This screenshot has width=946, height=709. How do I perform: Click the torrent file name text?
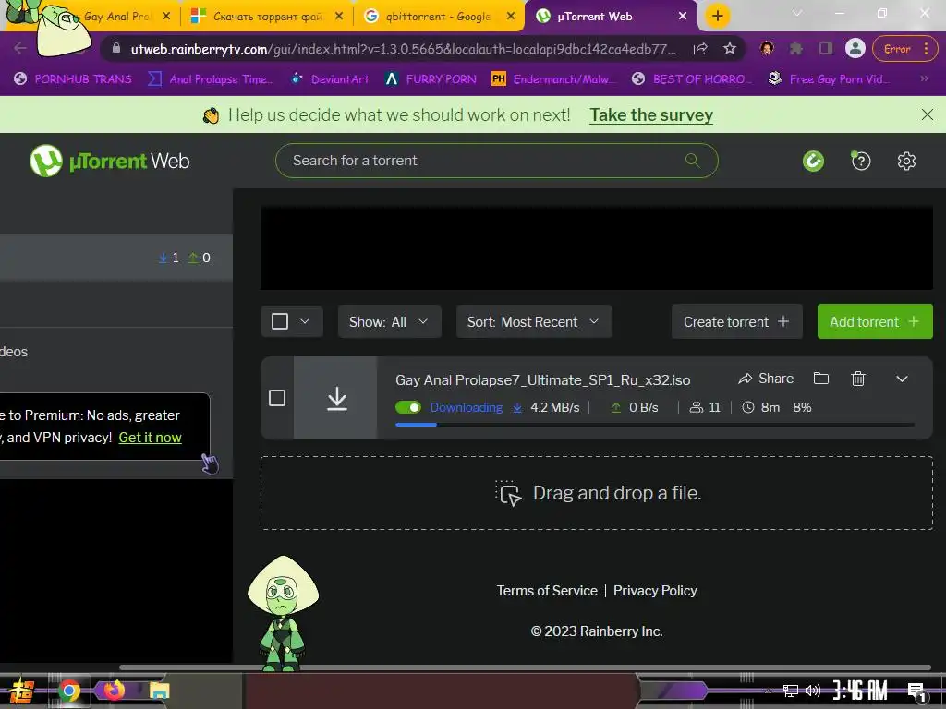point(542,379)
